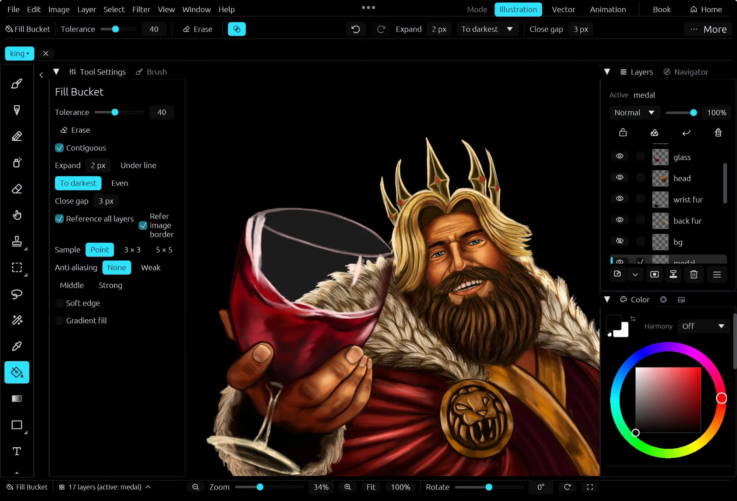The height and width of the screenshot is (501, 737).
Task: Open the To darkest dropdown in top bar
Action: 487,29
